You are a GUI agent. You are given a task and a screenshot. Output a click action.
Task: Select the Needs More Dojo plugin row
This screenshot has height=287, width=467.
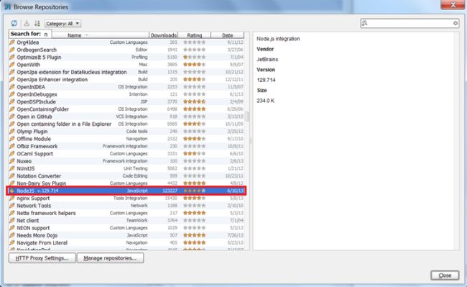pyautogui.click(x=126, y=235)
